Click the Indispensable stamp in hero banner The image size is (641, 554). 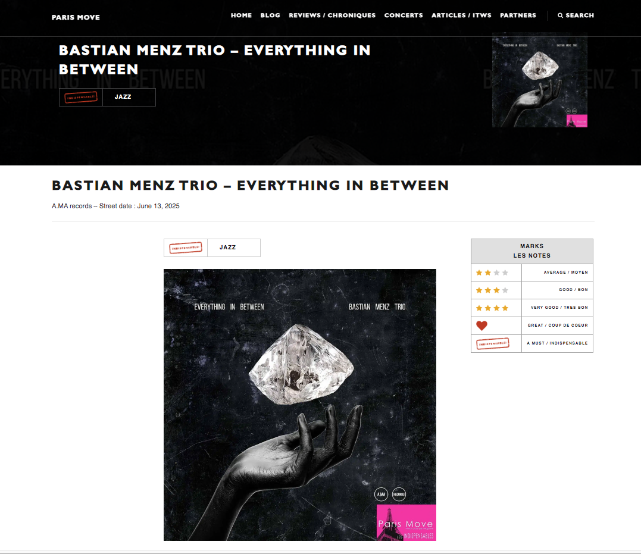[81, 98]
